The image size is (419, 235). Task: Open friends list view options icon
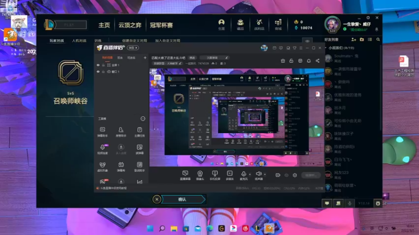tap(370, 40)
